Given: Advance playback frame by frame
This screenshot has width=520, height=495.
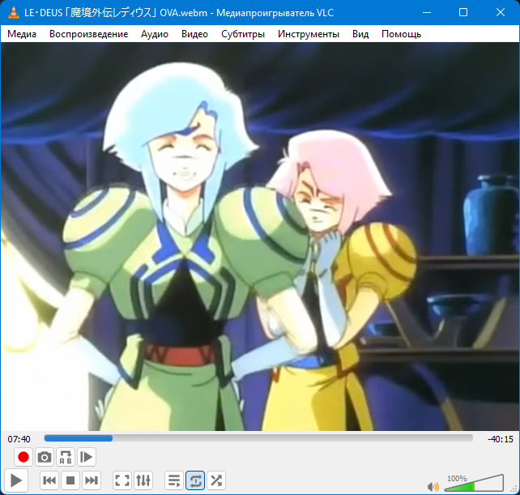Looking at the screenshot, I should pos(87,457).
